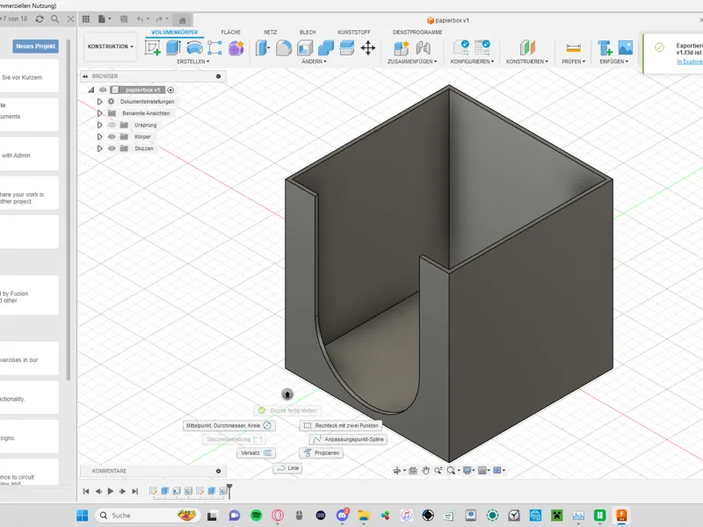Select the Create Sketch tool
Screen dimensions: 703x527
point(152,47)
